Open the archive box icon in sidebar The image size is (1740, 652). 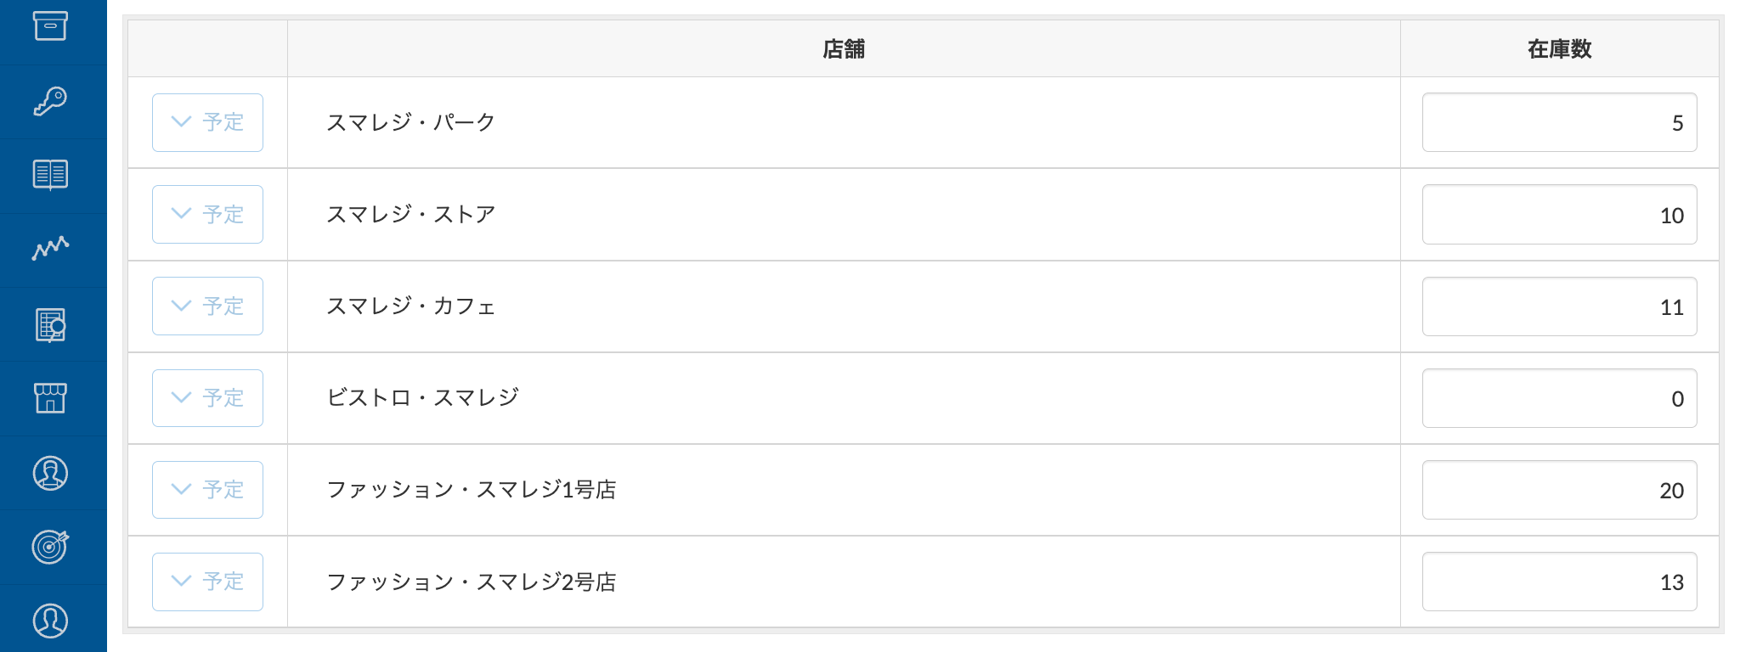tap(50, 25)
